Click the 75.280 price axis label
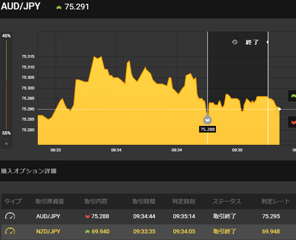The image size is (296, 240). 28,130
